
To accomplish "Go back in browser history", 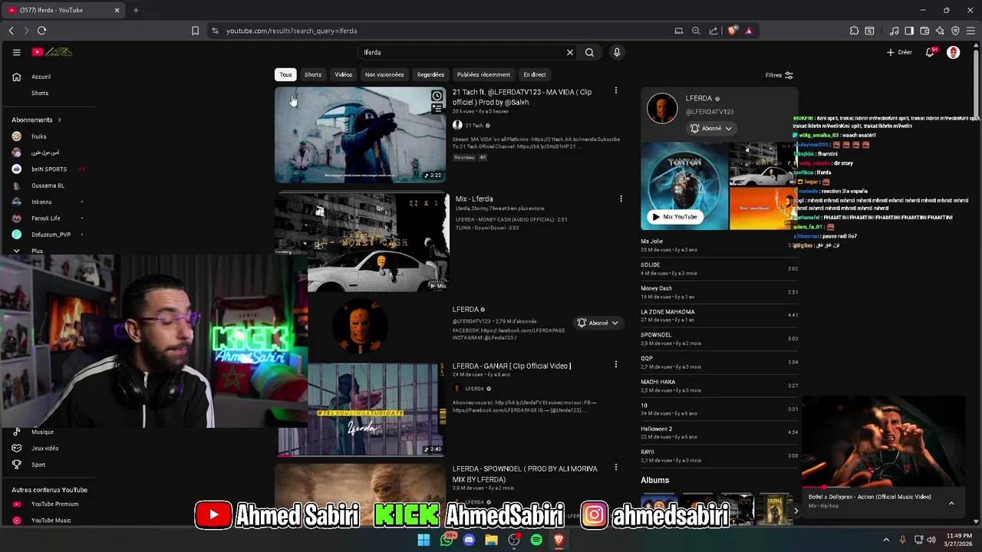I will point(12,31).
